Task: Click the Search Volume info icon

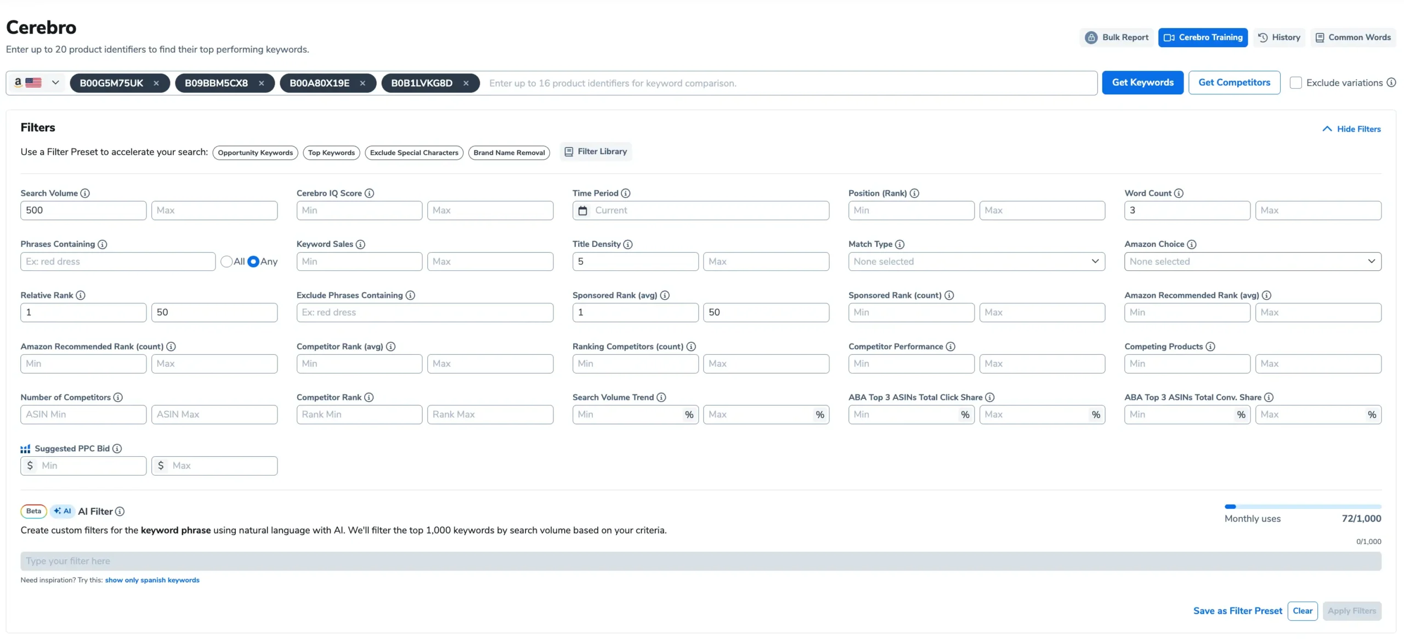Action: tap(85, 194)
